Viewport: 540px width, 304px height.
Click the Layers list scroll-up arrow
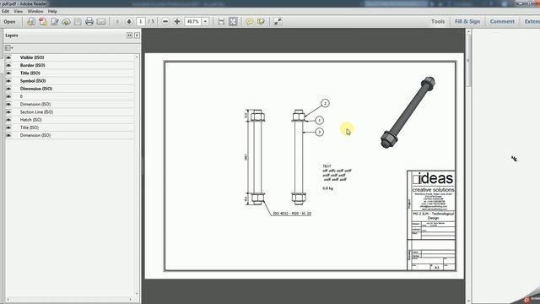click(137, 57)
